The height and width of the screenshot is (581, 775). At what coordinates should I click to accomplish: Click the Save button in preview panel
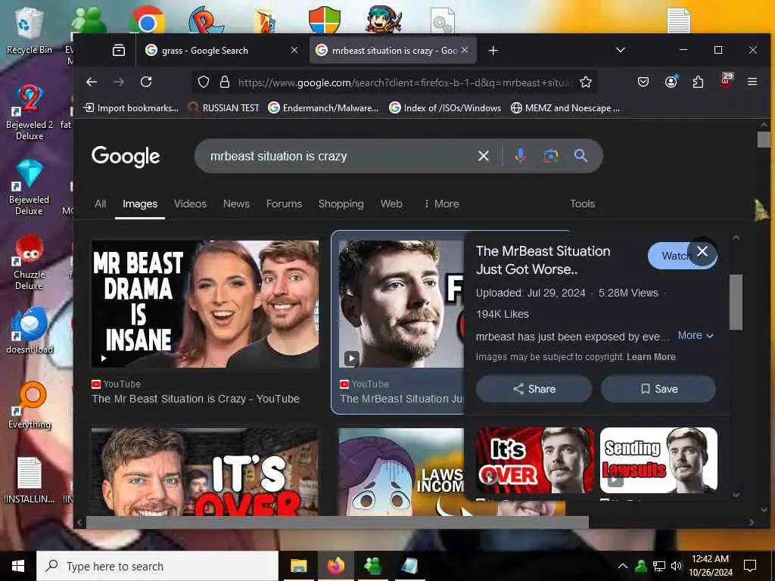pos(658,389)
